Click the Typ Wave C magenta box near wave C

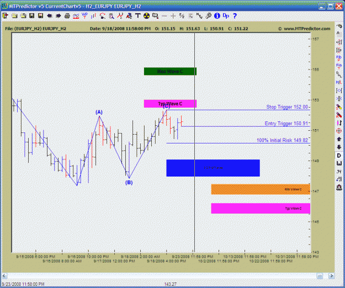click(x=170, y=104)
